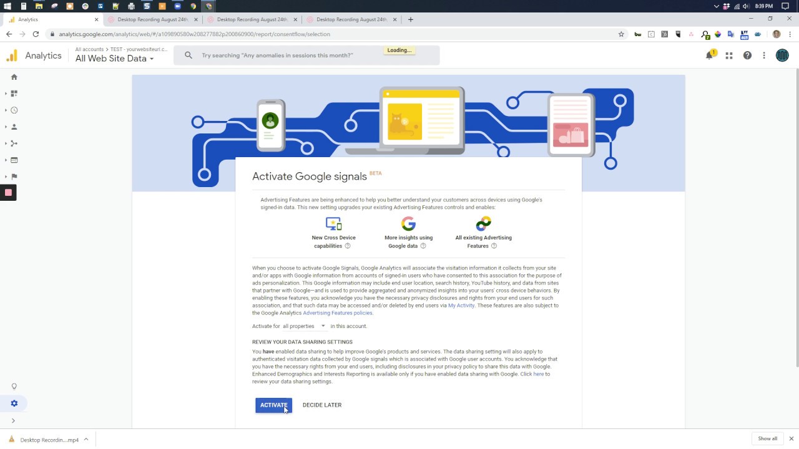The height and width of the screenshot is (449, 799).
Task: Open the Conversions flag sidebar icon
Action: [14, 176]
